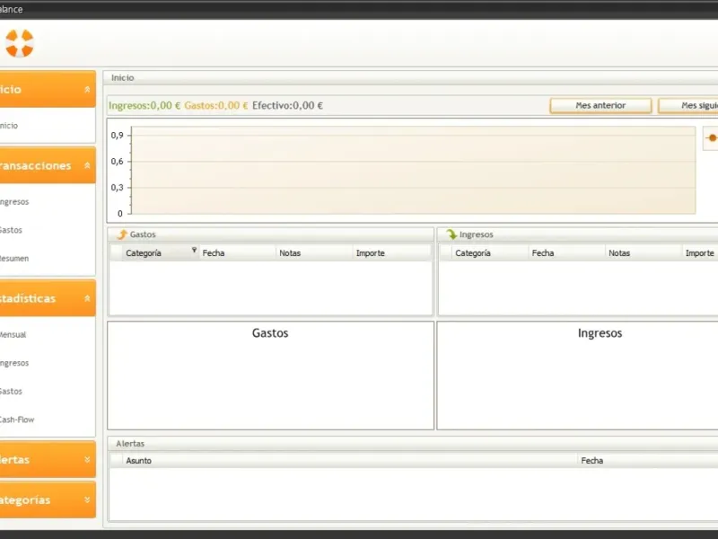This screenshot has height=539, width=718.
Task: Collapse the Transacciones sidebar section
Action: 87,165
